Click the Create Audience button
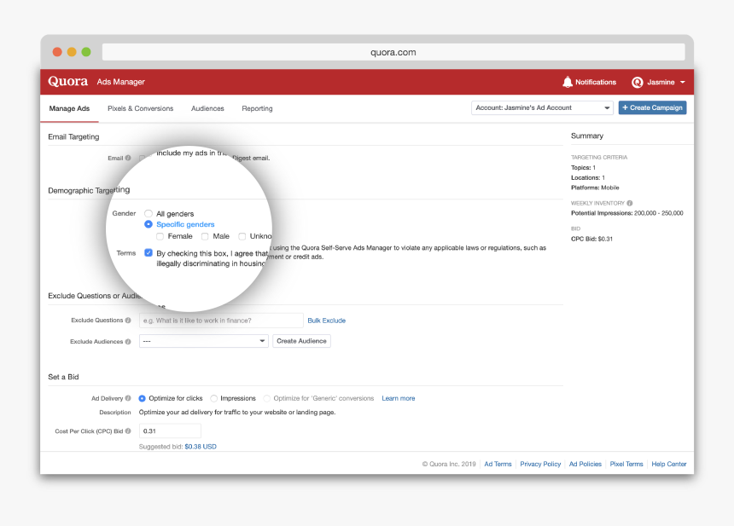 coord(301,341)
